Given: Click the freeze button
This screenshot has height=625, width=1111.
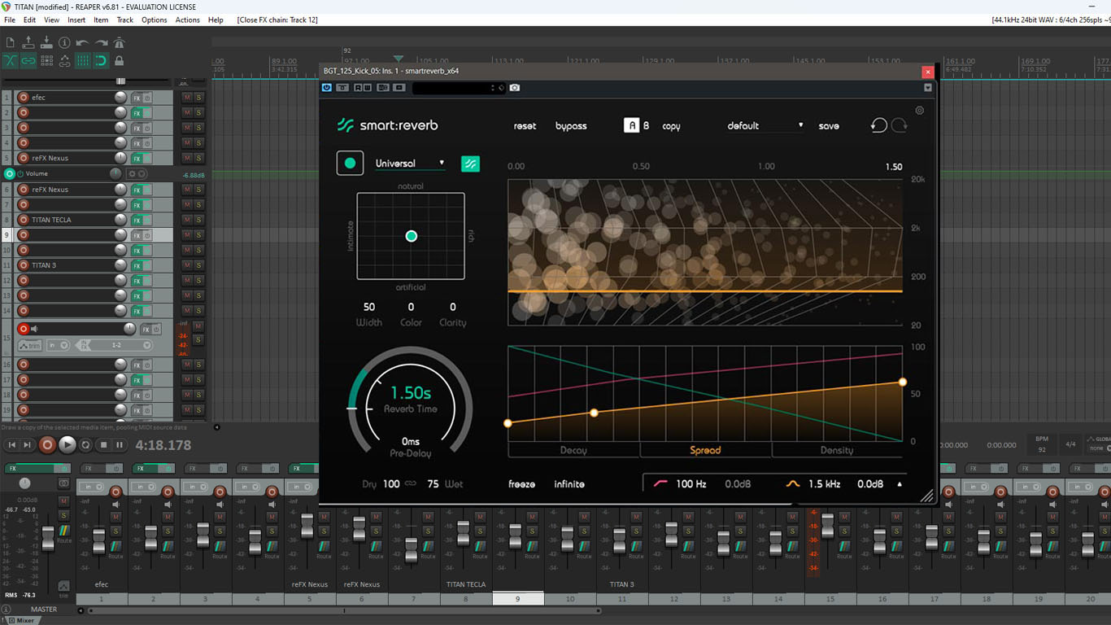Looking at the screenshot, I should 522,484.
